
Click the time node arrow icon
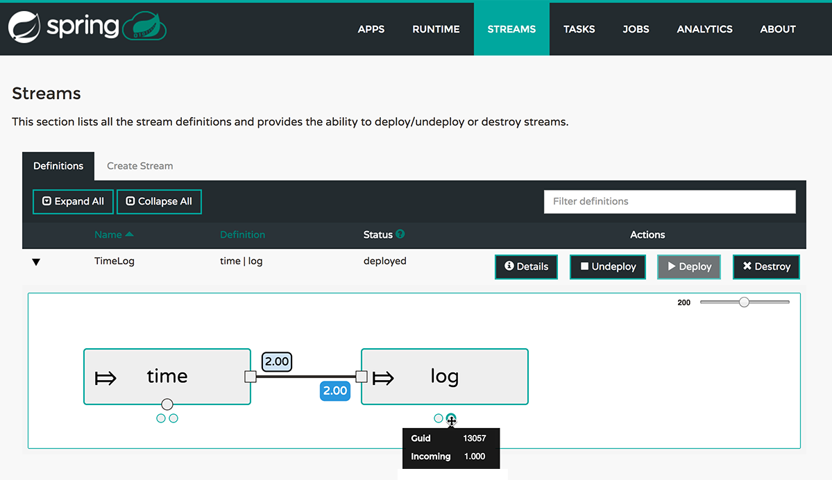(105, 378)
